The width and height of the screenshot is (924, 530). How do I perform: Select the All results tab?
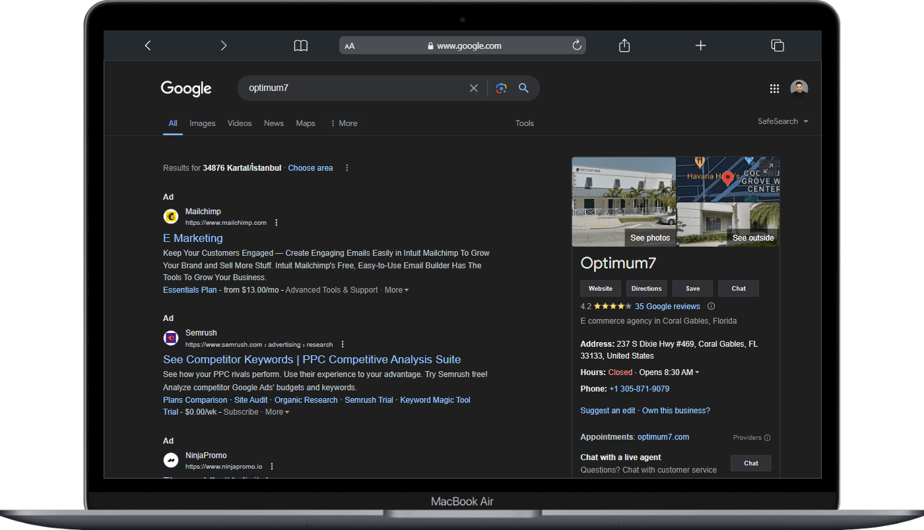[173, 123]
